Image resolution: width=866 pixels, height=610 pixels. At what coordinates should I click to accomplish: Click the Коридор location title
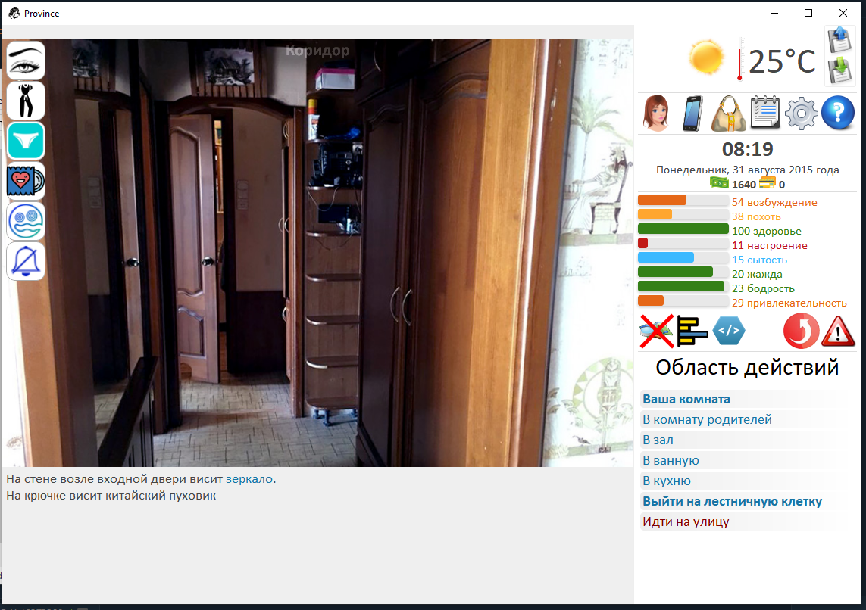[317, 51]
